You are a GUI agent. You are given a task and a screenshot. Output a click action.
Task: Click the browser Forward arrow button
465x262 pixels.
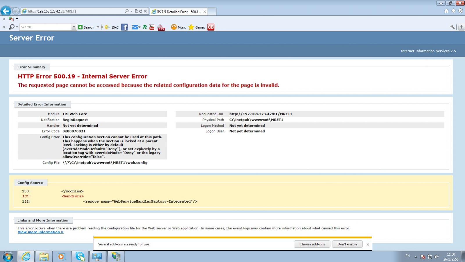point(16,11)
